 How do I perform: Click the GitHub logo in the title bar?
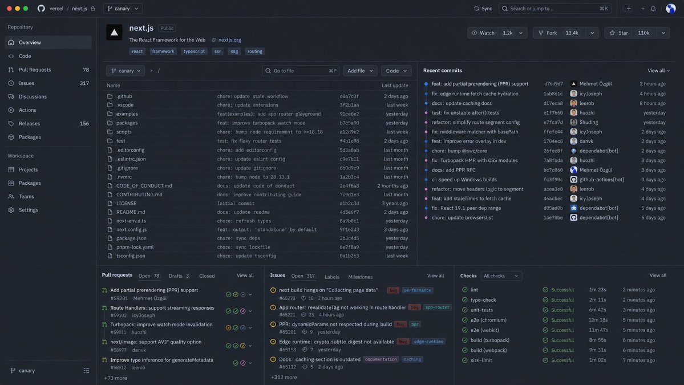[x=41, y=9]
